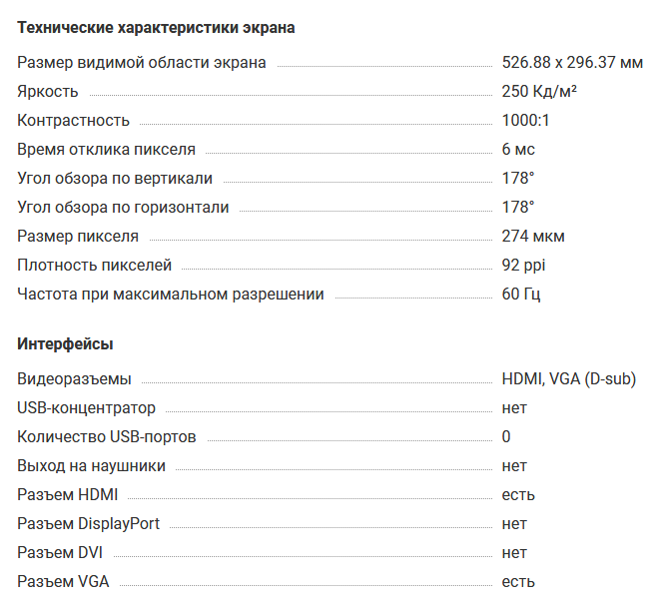Click the "Время отклика пикселя" label
This screenshot has height=604, width=667.
[x=107, y=150]
